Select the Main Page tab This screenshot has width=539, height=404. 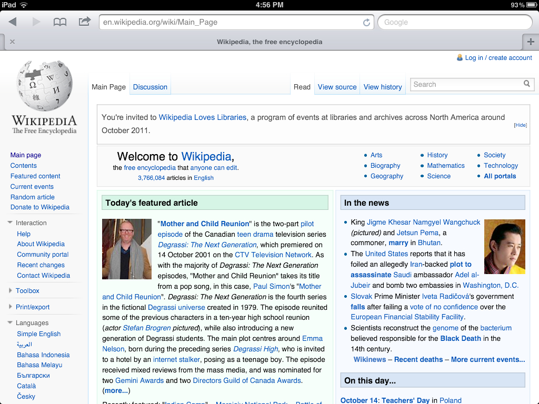[108, 87]
